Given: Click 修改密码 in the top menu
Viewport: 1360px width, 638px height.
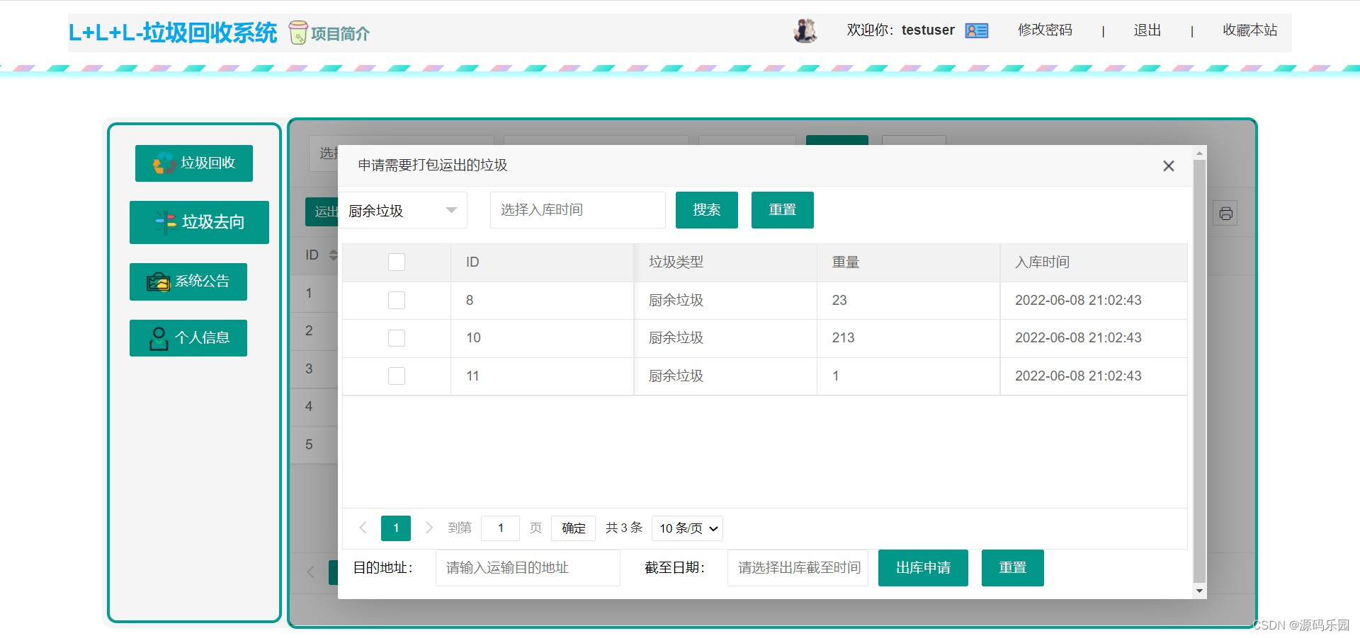Looking at the screenshot, I should point(1044,30).
